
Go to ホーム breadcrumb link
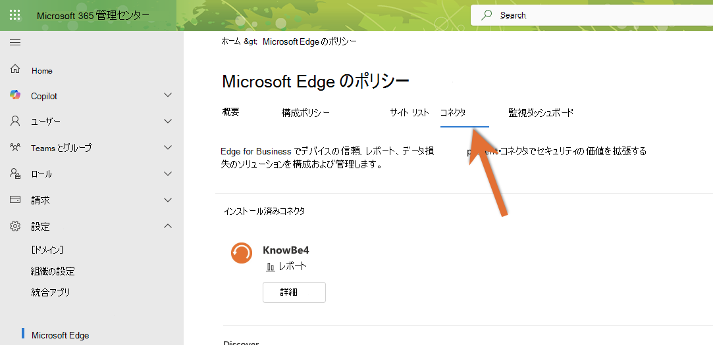(x=231, y=41)
